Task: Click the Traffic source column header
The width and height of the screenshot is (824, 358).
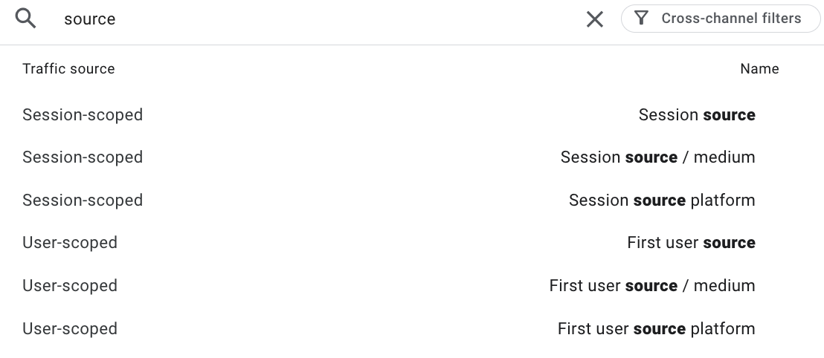Action: point(68,69)
